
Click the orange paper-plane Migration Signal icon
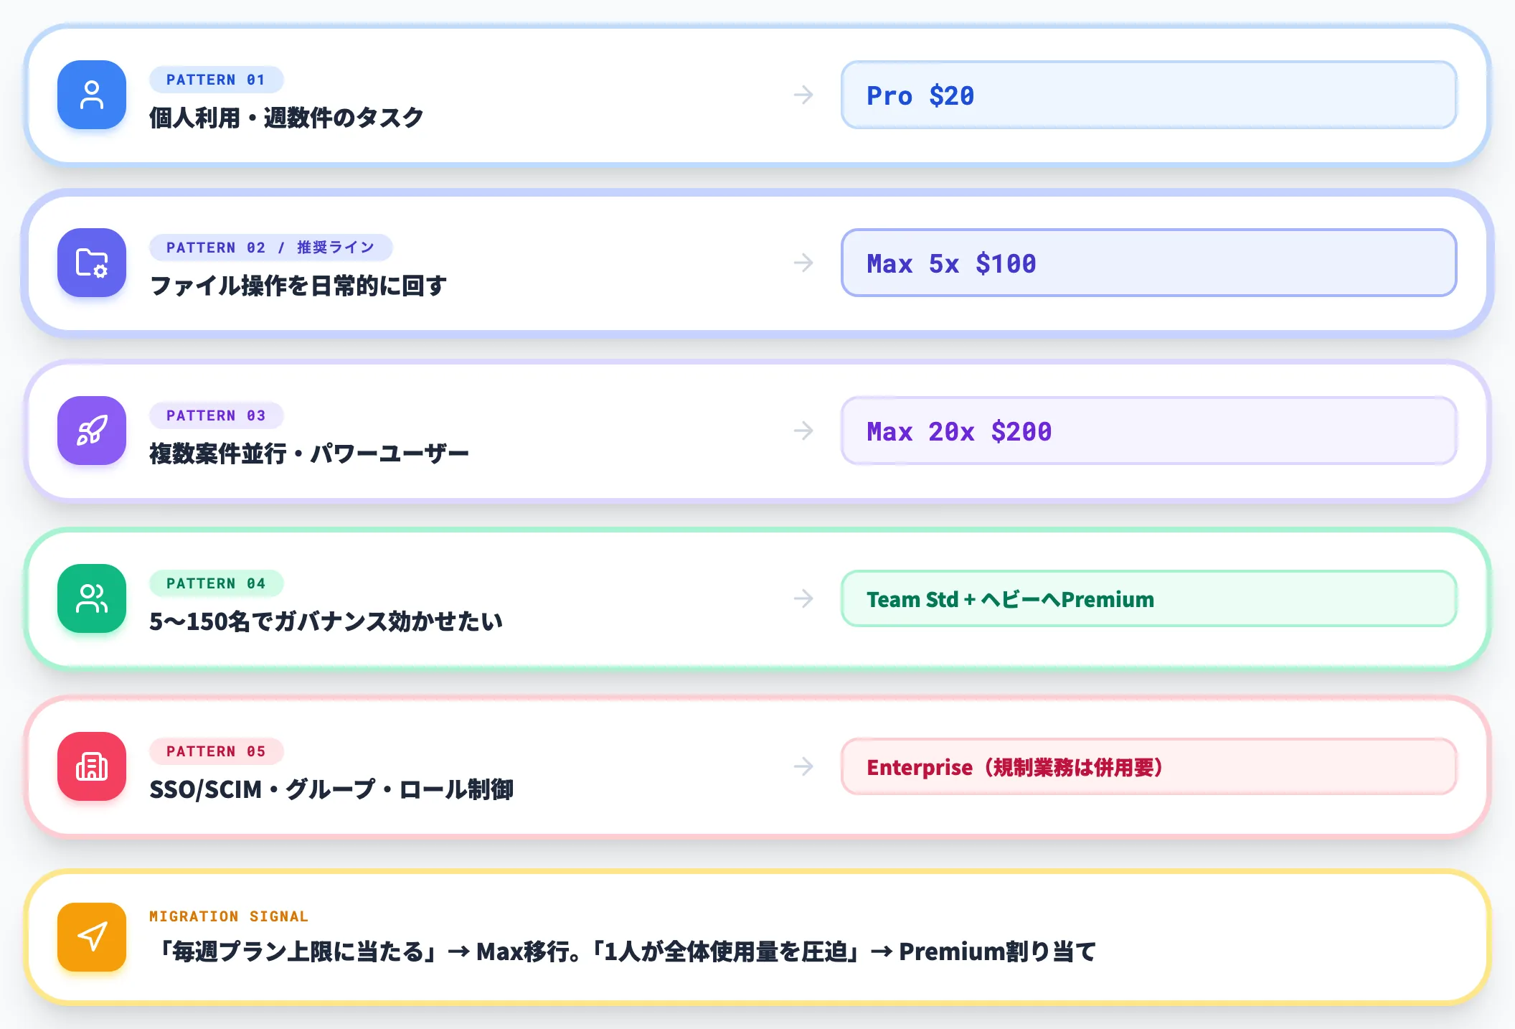coord(92,937)
